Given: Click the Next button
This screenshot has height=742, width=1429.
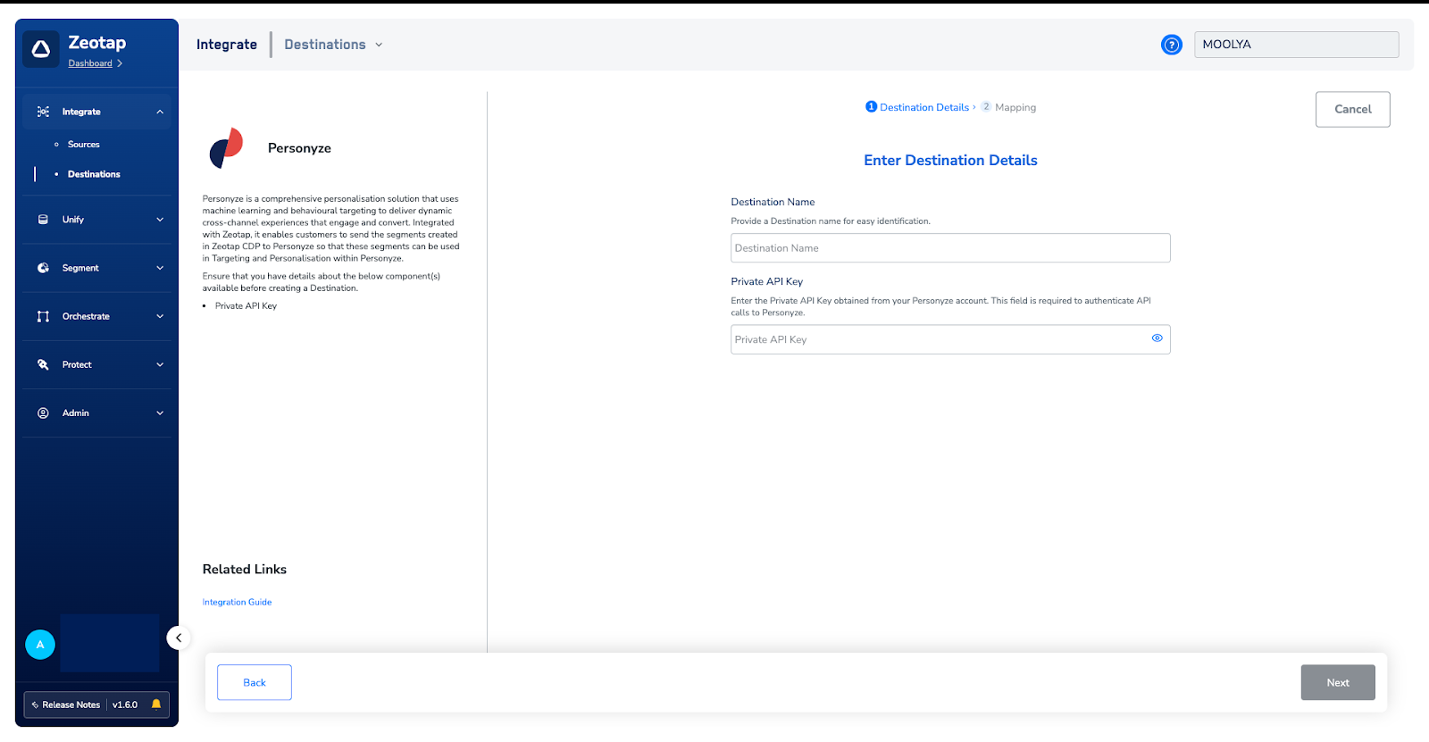Looking at the screenshot, I should 1338,682.
